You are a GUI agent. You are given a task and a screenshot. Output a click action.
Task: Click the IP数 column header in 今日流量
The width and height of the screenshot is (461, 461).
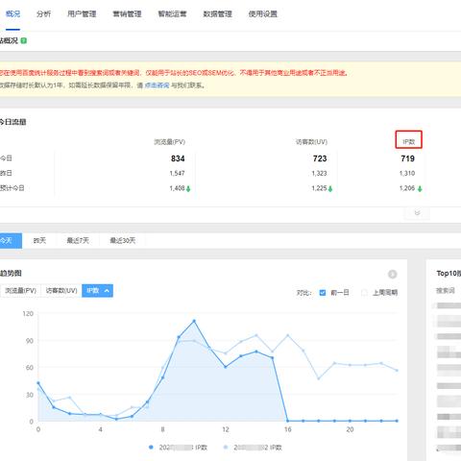click(408, 142)
